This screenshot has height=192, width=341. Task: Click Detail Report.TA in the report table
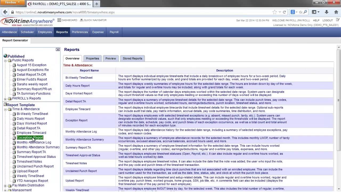click(x=76, y=101)
